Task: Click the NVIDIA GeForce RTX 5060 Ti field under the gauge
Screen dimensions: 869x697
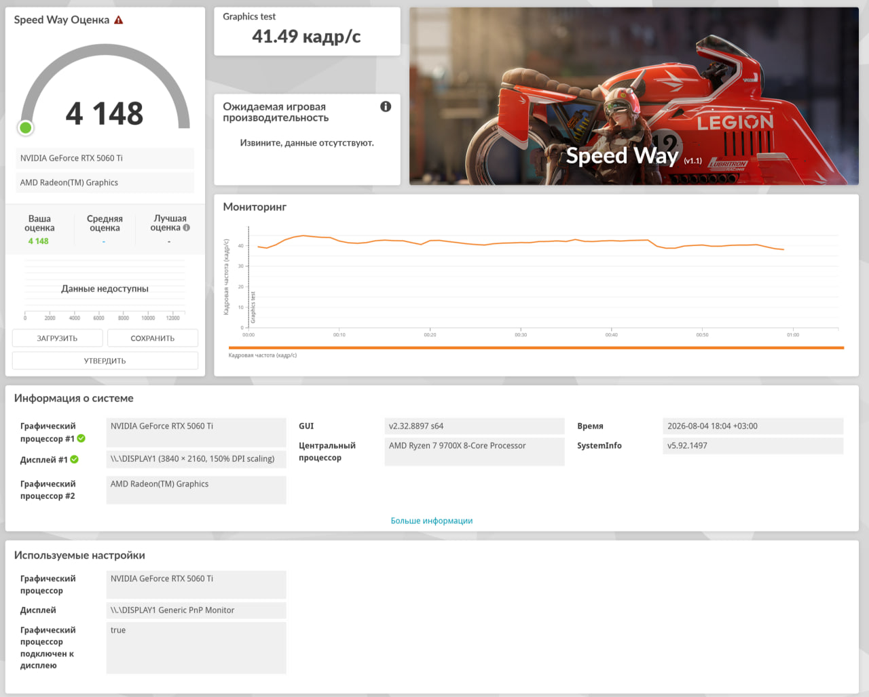Action: click(105, 158)
